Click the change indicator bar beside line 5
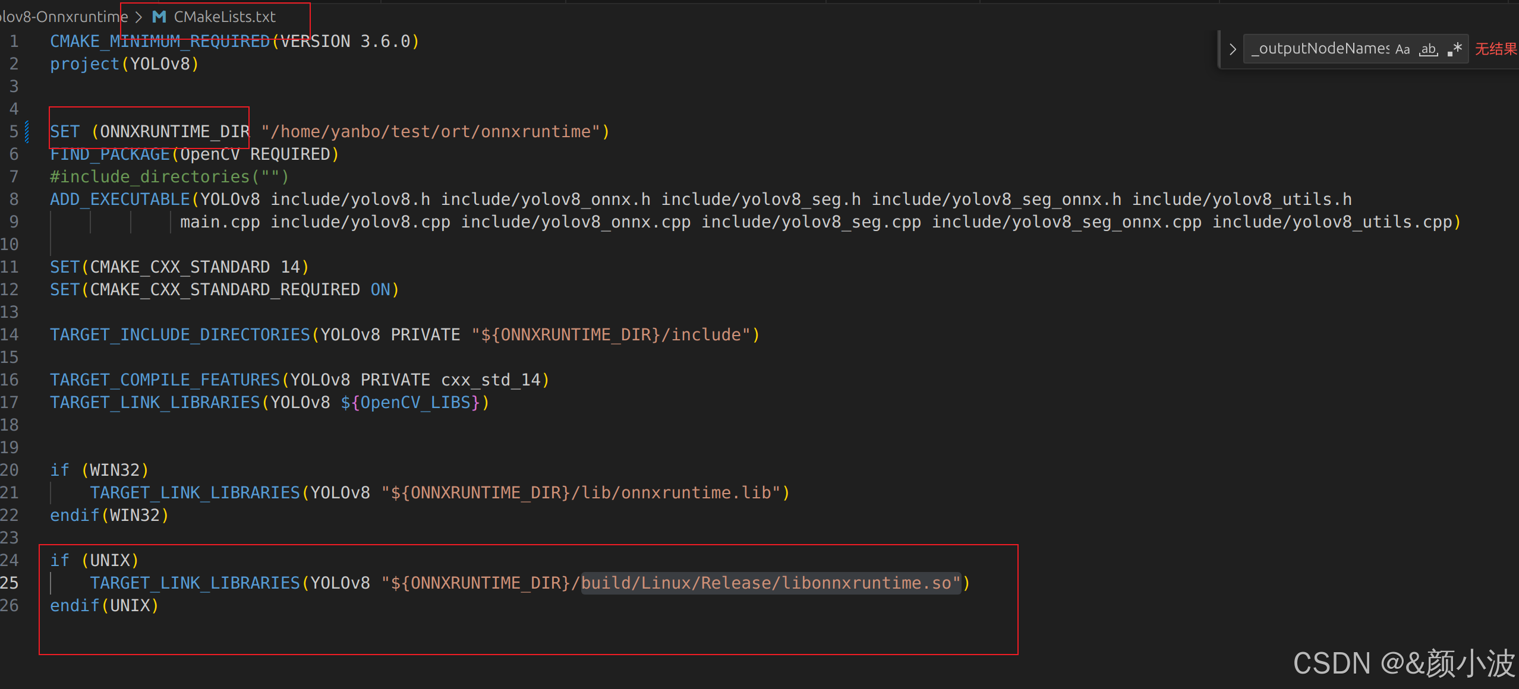This screenshot has height=689, width=1519. [x=26, y=131]
